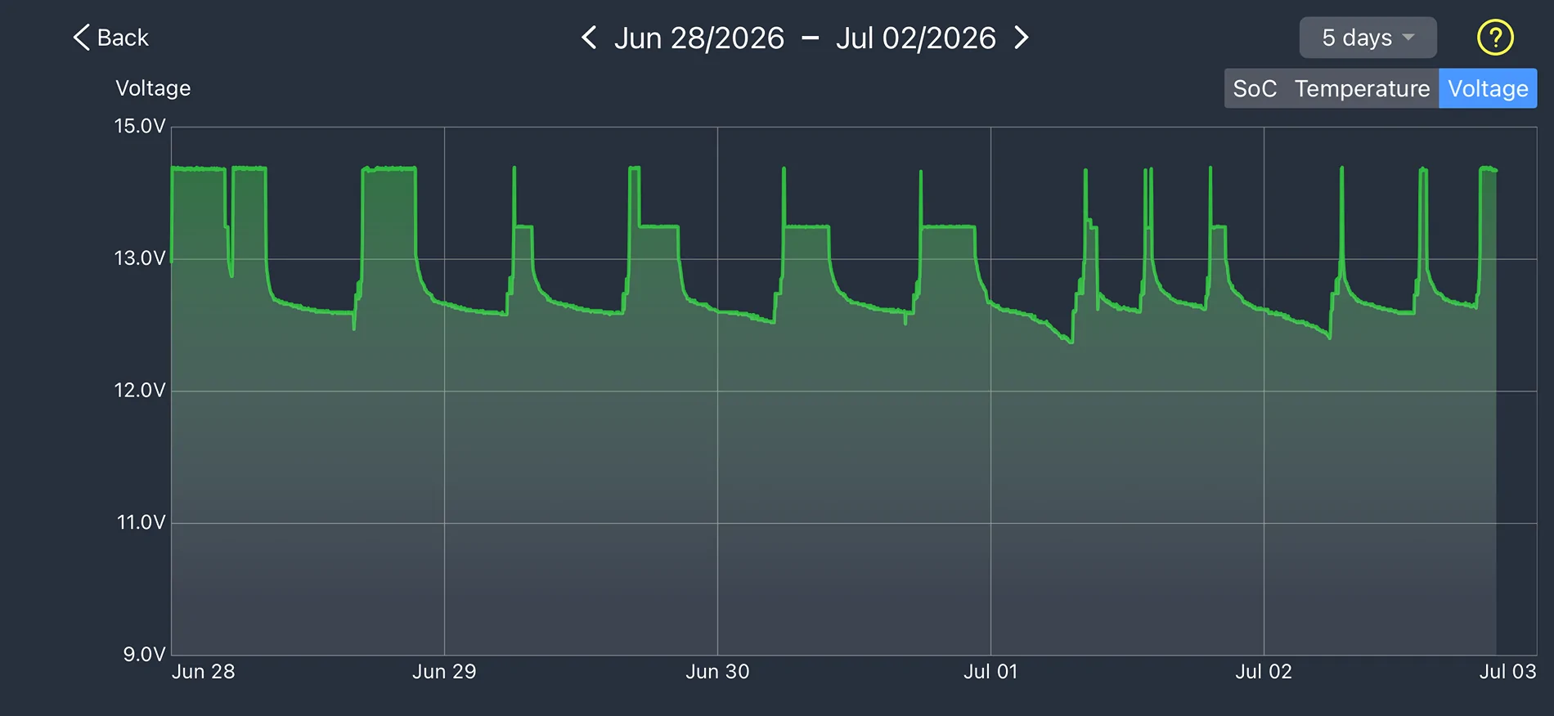
Task: Open the yellow help question mark icon
Action: [1495, 38]
